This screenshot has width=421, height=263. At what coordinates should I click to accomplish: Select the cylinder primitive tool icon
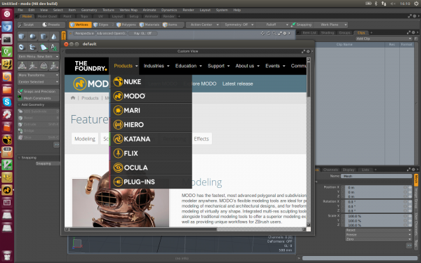tap(44, 36)
